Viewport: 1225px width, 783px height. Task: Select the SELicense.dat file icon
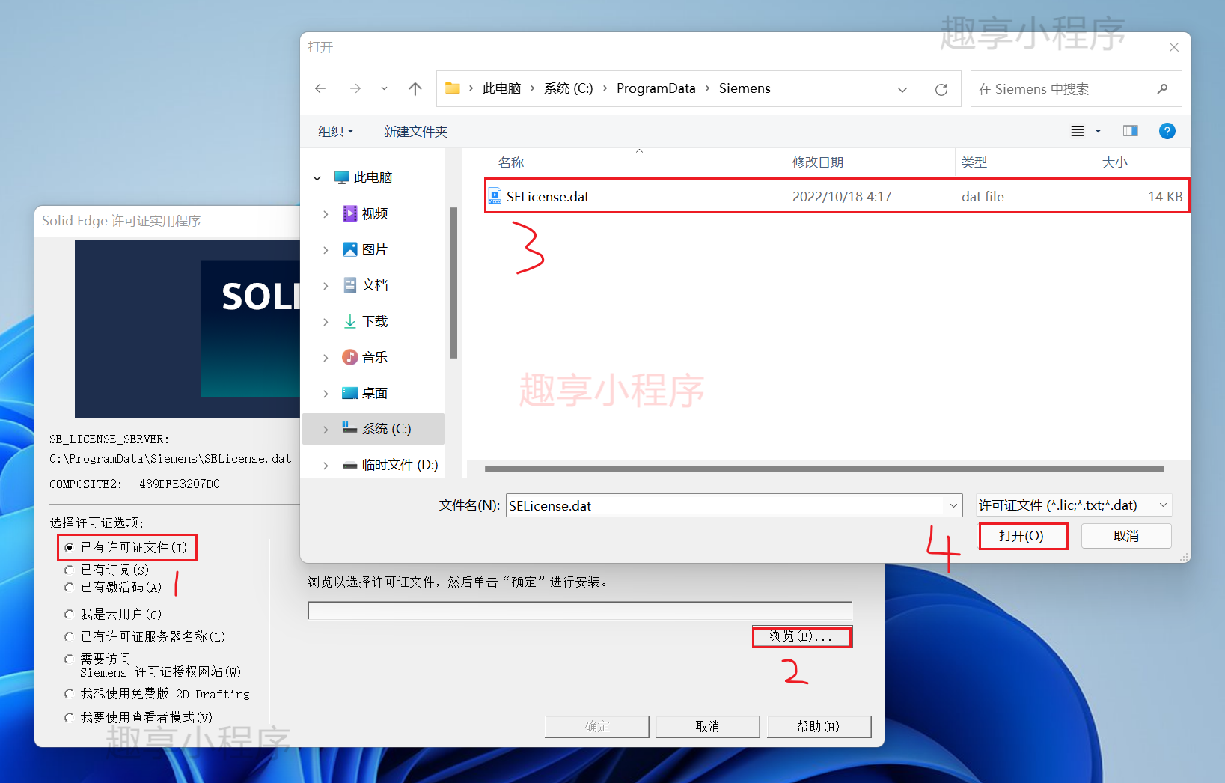pyautogui.click(x=495, y=196)
